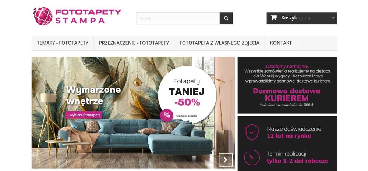Click the pink percent badge icon
Viewport: 368px width, 171px height.
coord(167,115)
